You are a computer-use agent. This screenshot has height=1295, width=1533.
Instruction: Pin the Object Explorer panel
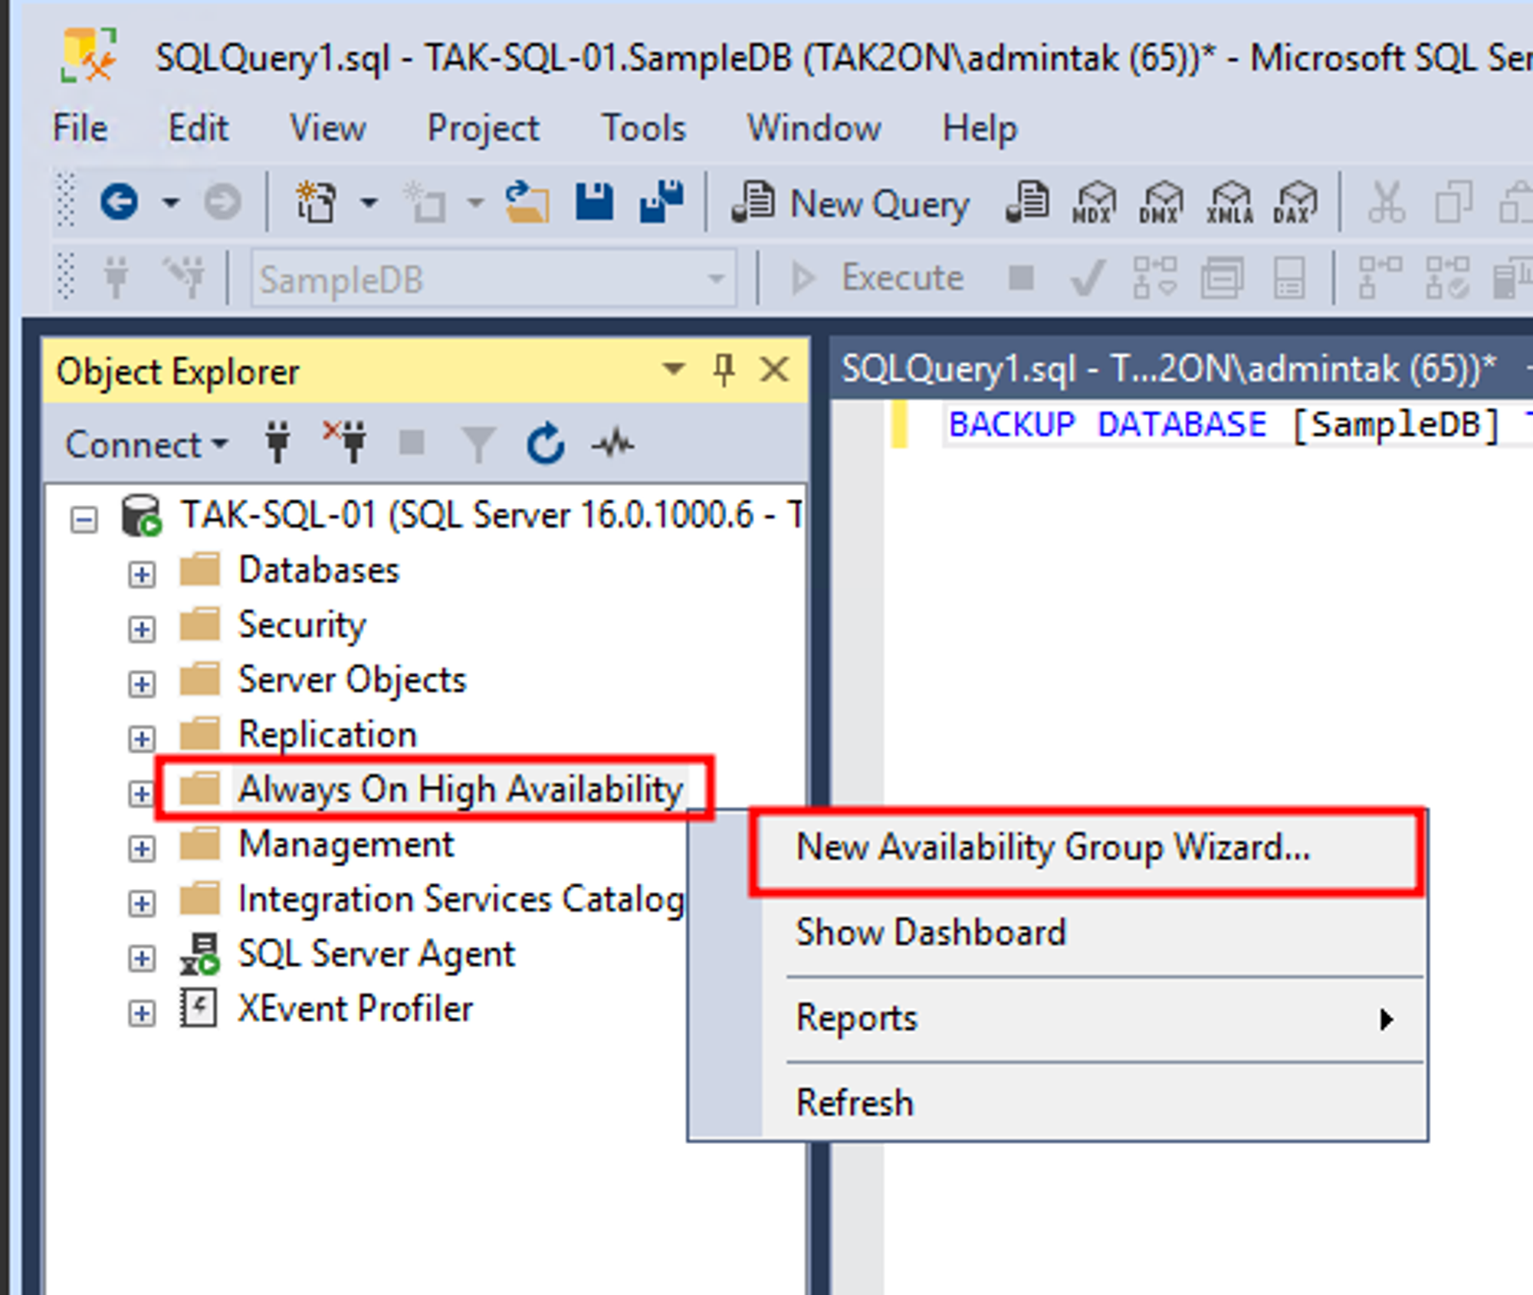[724, 371]
